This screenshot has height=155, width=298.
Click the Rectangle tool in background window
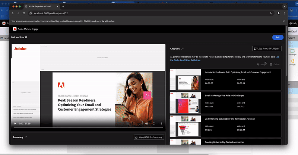pos(292,52)
